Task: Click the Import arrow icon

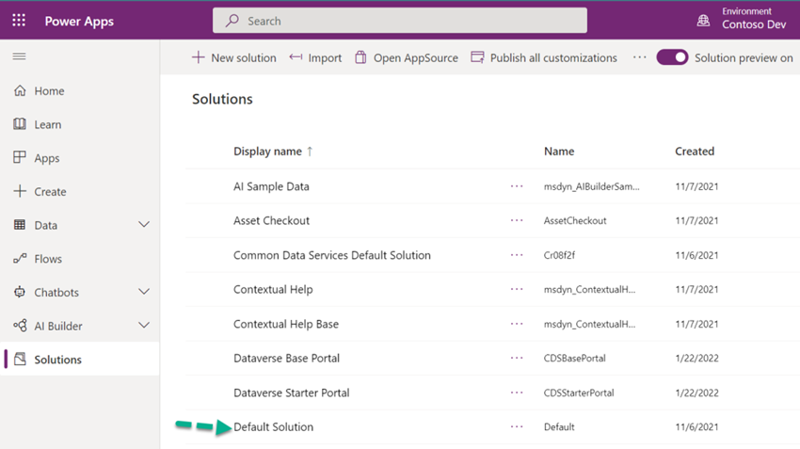Action: pos(296,57)
